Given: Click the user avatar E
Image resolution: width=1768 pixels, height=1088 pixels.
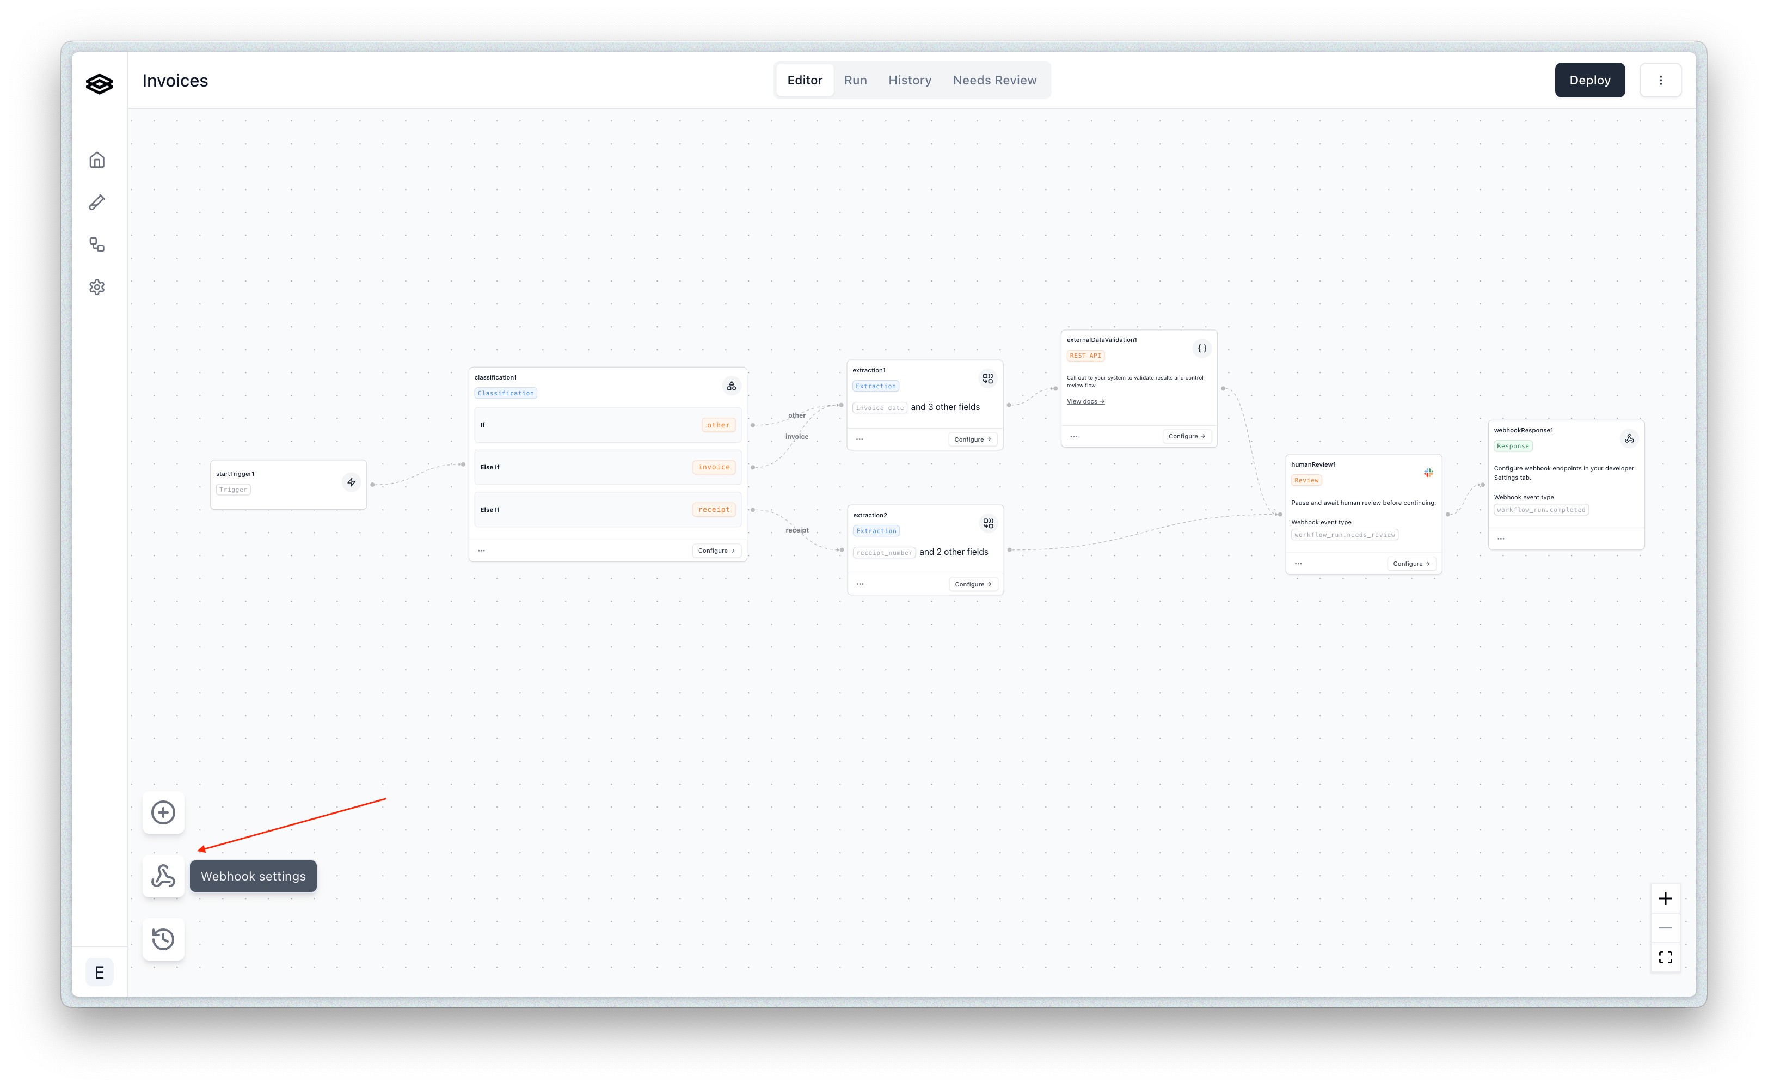Looking at the screenshot, I should (99, 973).
